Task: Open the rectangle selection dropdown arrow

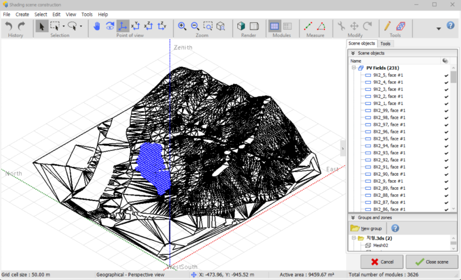Action: (x=64, y=26)
